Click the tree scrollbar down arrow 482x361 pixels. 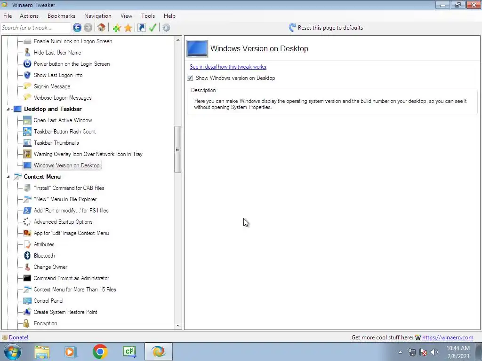[x=177, y=326]
